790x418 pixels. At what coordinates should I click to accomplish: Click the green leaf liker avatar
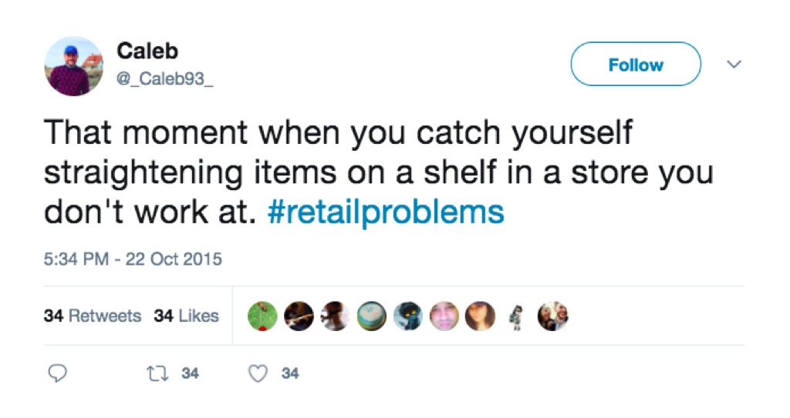(x=263, y=316)
